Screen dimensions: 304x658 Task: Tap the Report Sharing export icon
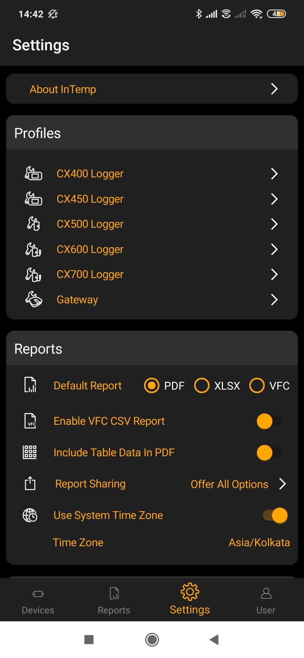coord(30,484)
